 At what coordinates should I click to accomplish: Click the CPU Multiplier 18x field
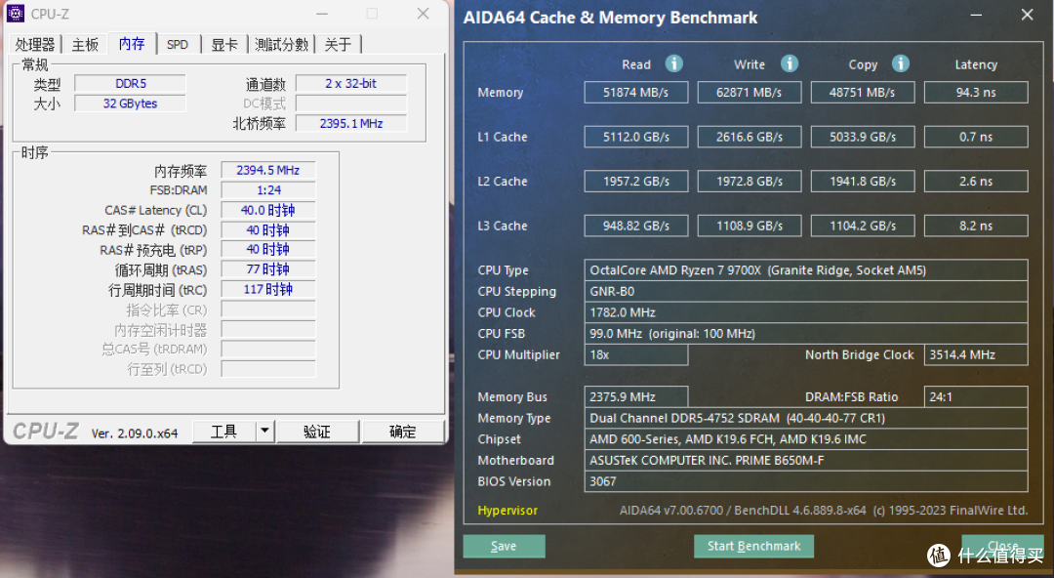[x=636, y=354]
